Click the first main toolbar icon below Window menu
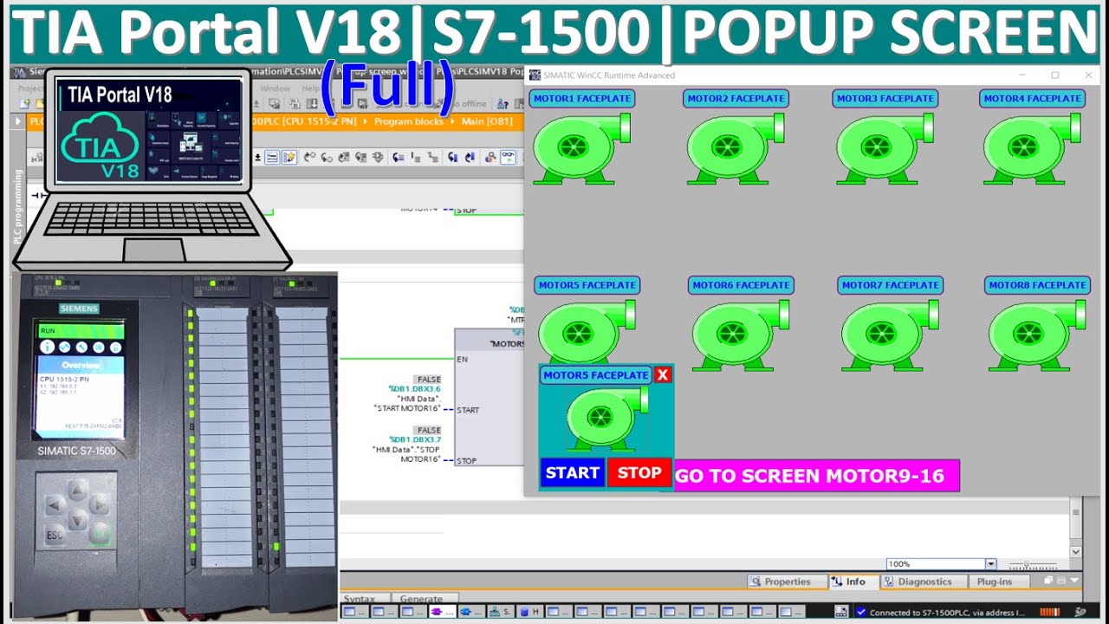The height and width of the screenshot is (624, 1109). click(274, 104)
